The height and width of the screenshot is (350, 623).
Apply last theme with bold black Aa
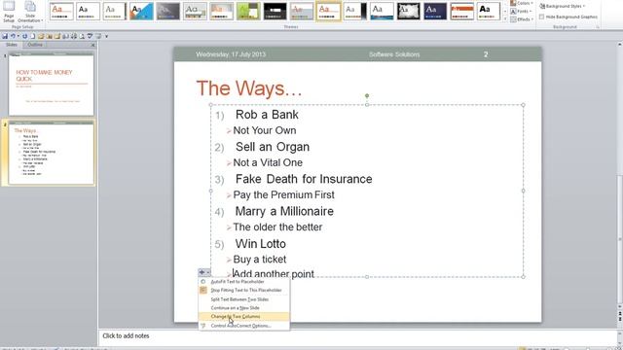coord(489,11)
